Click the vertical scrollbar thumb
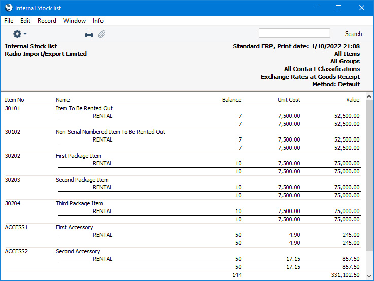374x281 pixels. coord(369,175)
